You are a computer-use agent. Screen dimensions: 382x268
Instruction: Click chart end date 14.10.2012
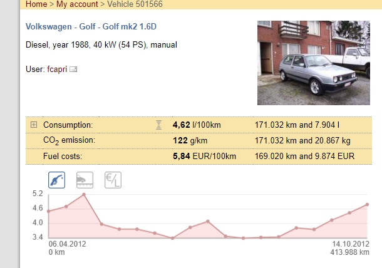click(x=351, y=244)
